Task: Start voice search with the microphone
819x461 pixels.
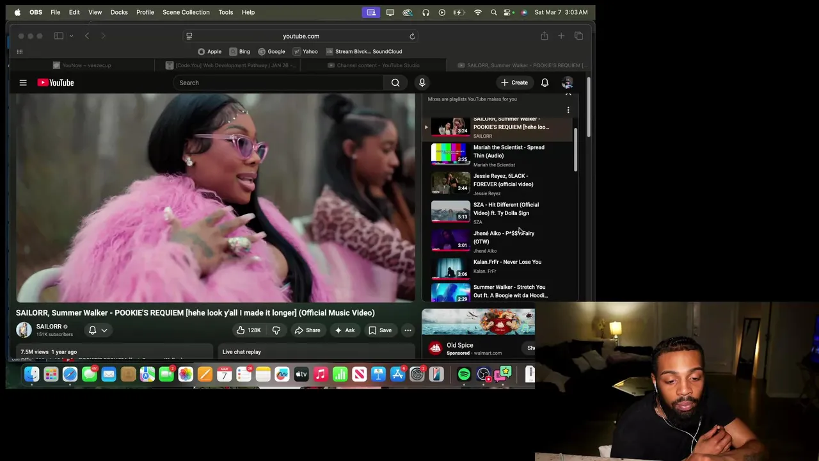Action: pos(422,83)
